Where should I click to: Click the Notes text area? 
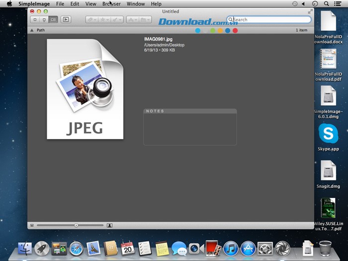point(190,129)
